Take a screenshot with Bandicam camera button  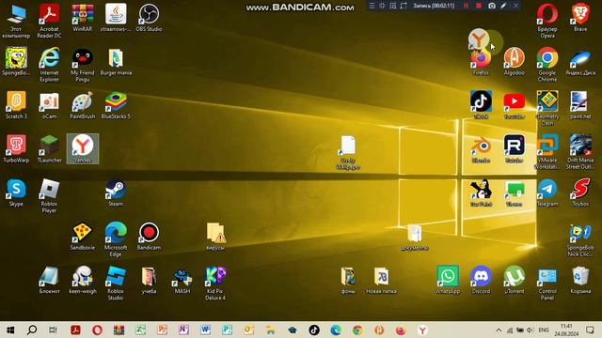click(x=491, y=6)
